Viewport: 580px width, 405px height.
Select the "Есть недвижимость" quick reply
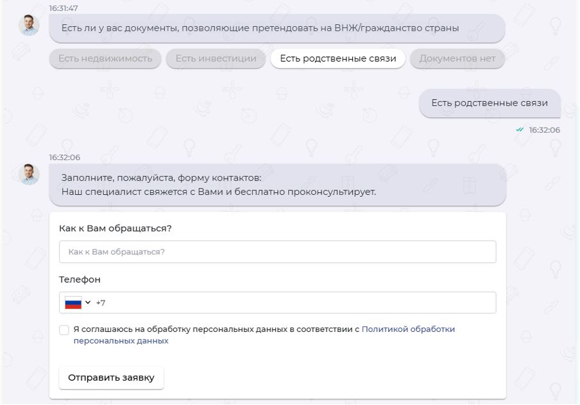104,59
